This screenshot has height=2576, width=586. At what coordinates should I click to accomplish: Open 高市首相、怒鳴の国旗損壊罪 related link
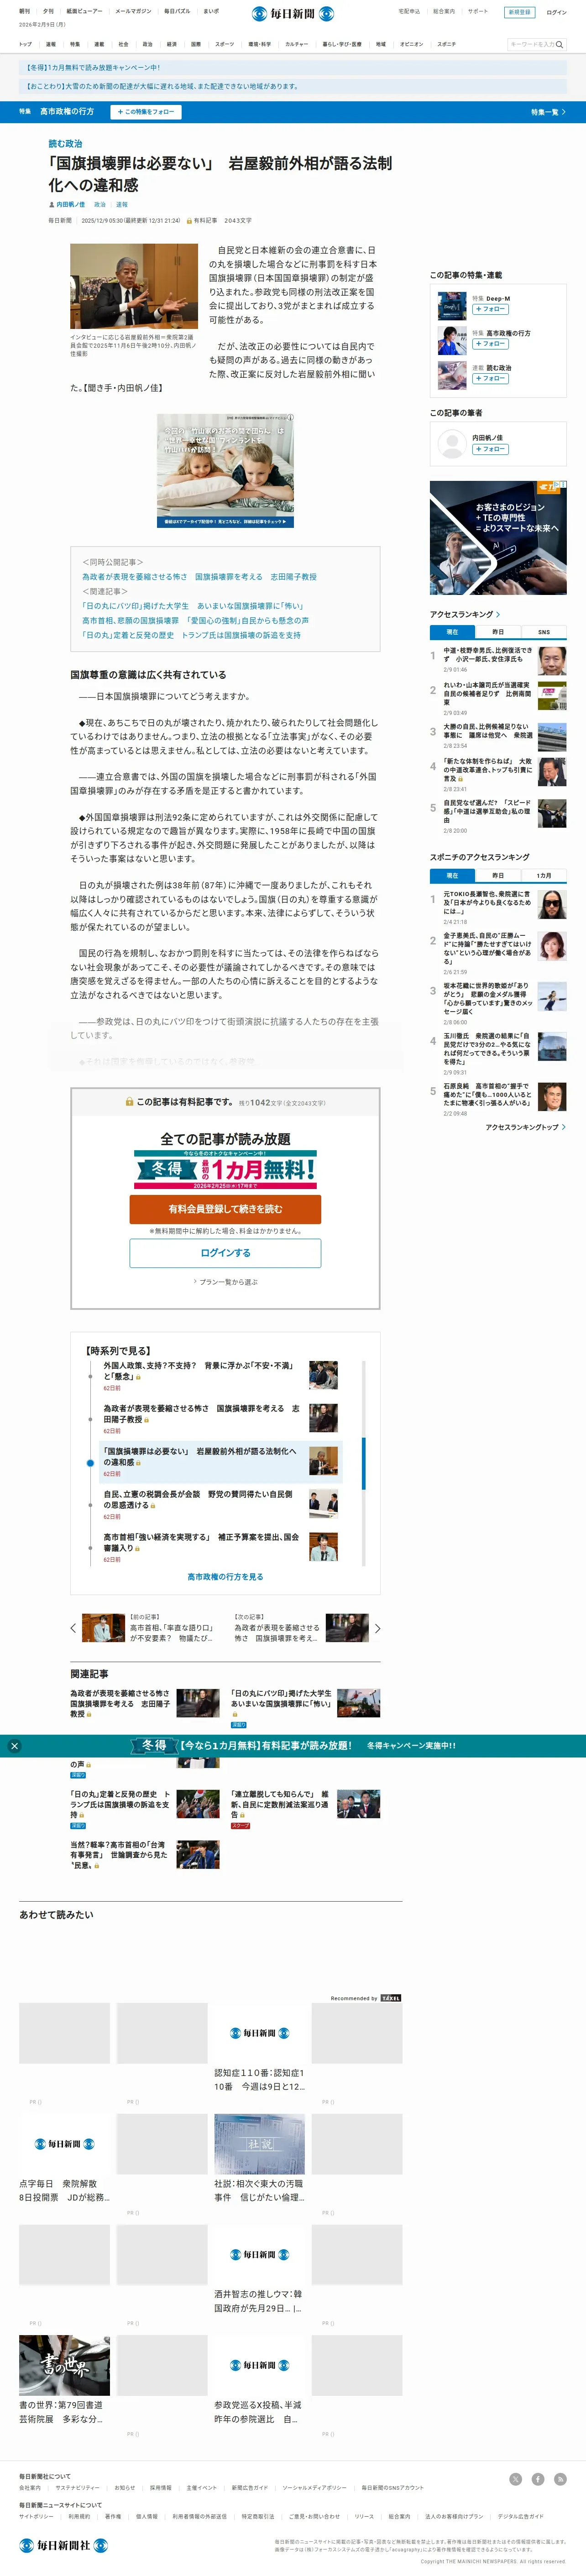pyautogui.click(x=195, y=620)
